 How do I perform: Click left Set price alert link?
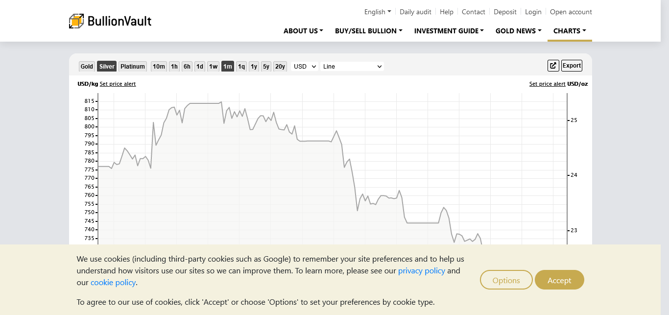118,84
